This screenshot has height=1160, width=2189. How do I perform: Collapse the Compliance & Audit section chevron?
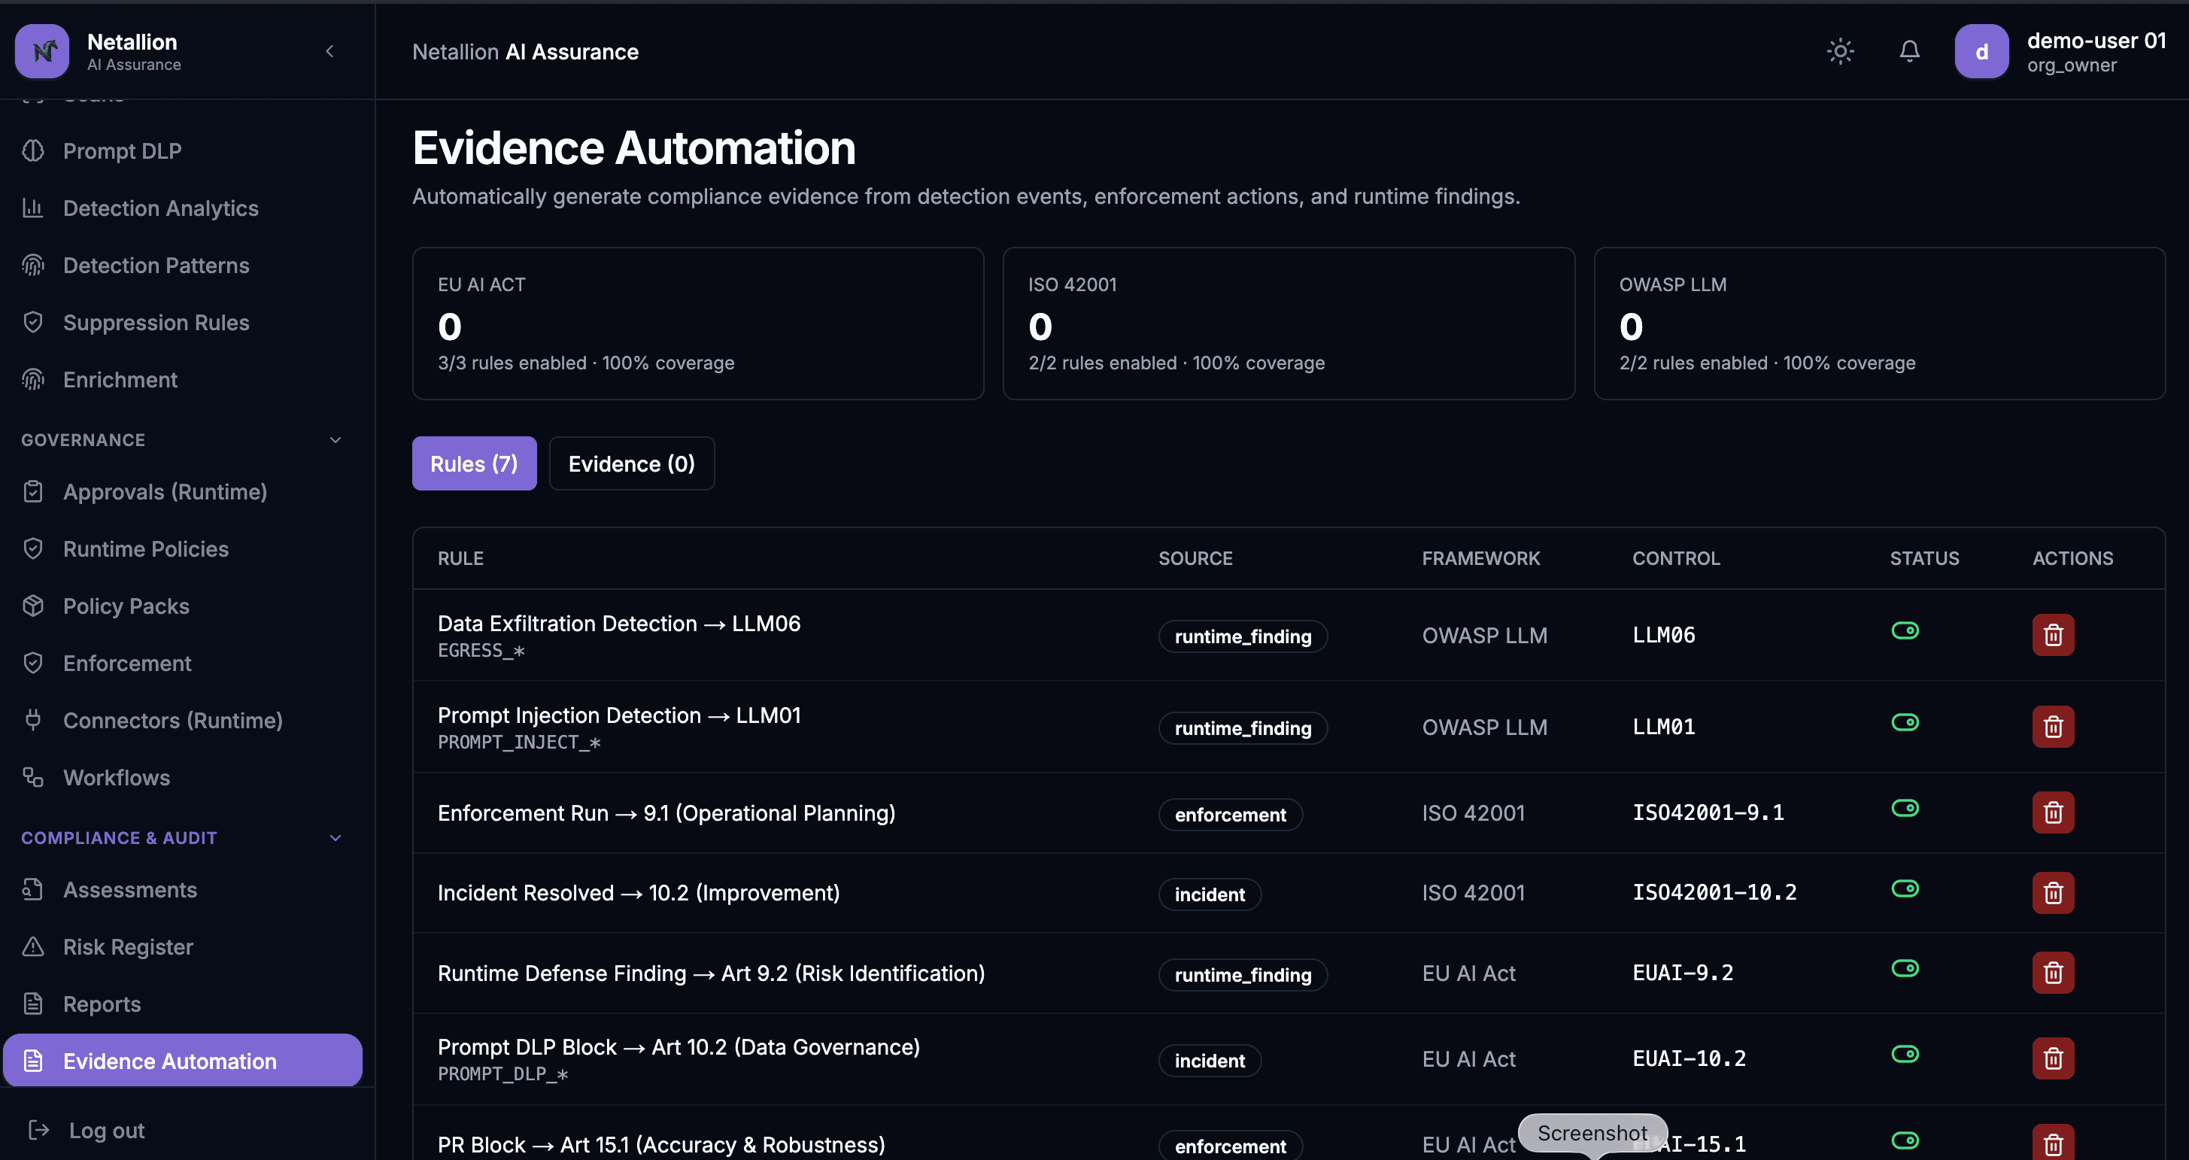335,837
